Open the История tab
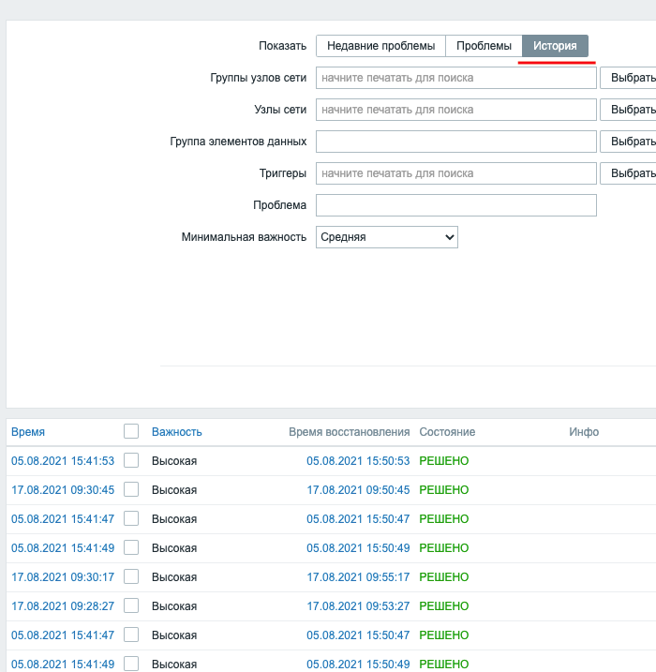Viewport: 656px width, 672px height. (555, 46)
